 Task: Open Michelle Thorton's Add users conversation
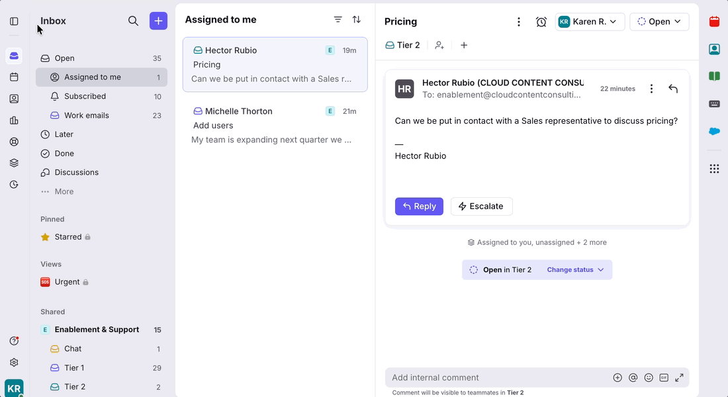pos(275,125)
